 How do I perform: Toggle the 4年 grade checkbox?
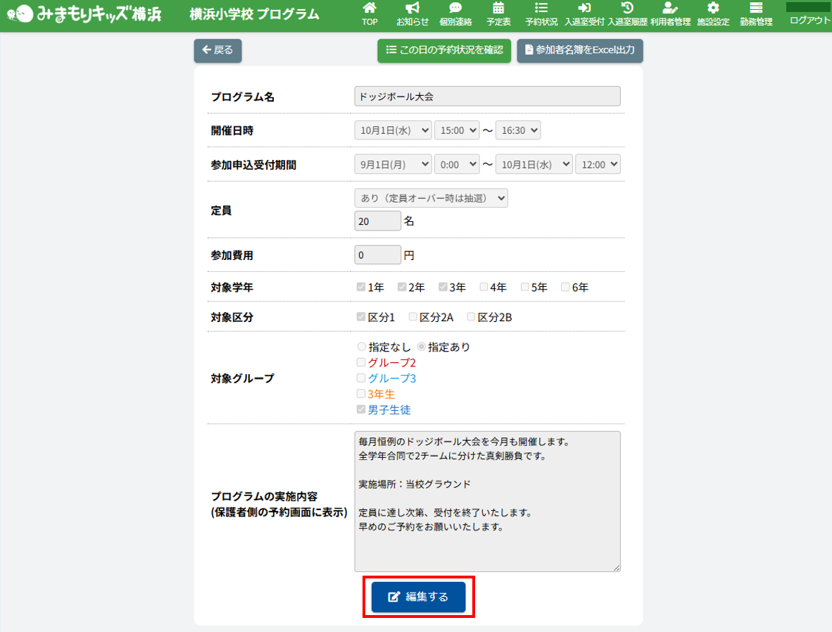pos(484,287)
